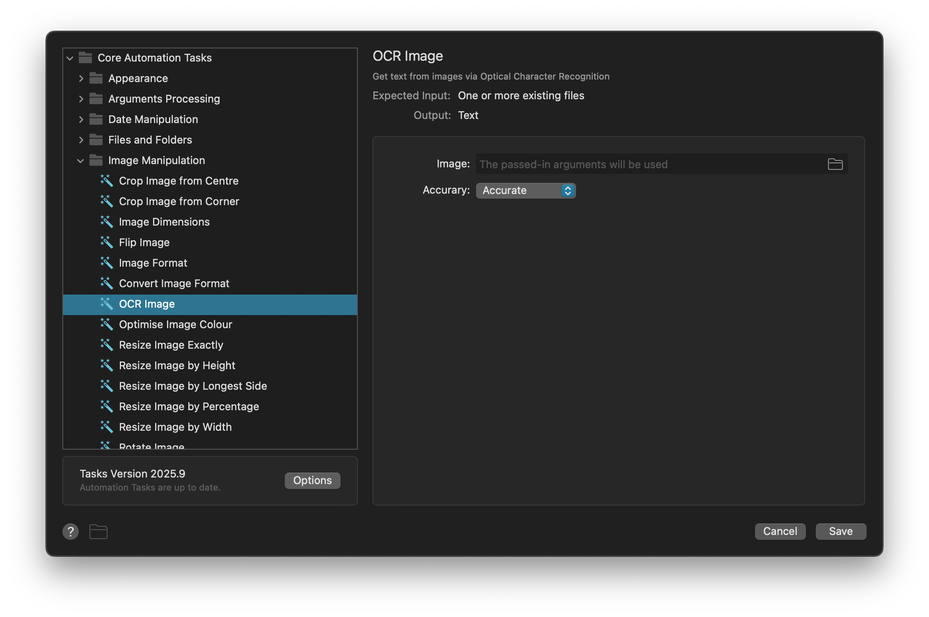
Task: Click the Convert Image Format wand icon
Action: [x=107, y=283]
